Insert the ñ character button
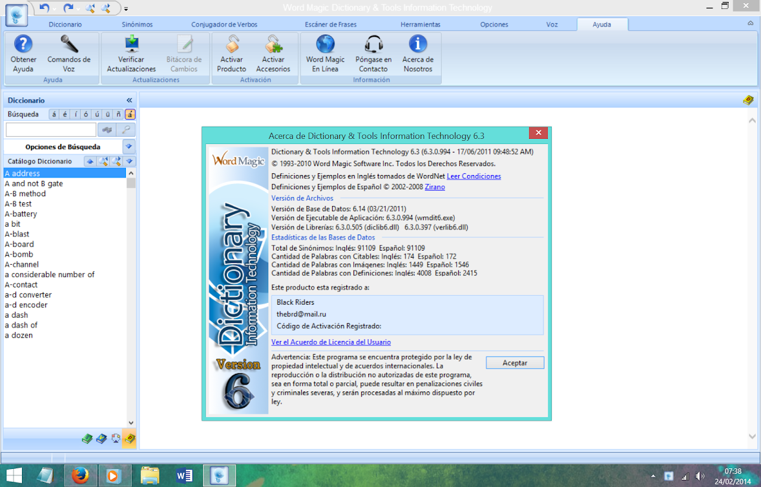This screenshot has width=761, height=487. pos(118,114)
